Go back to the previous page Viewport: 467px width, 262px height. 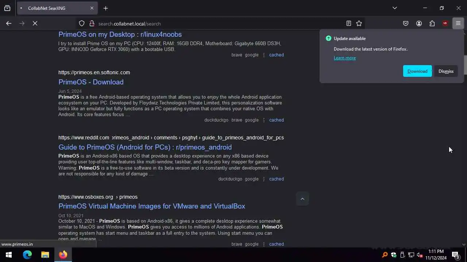(9, 23)
